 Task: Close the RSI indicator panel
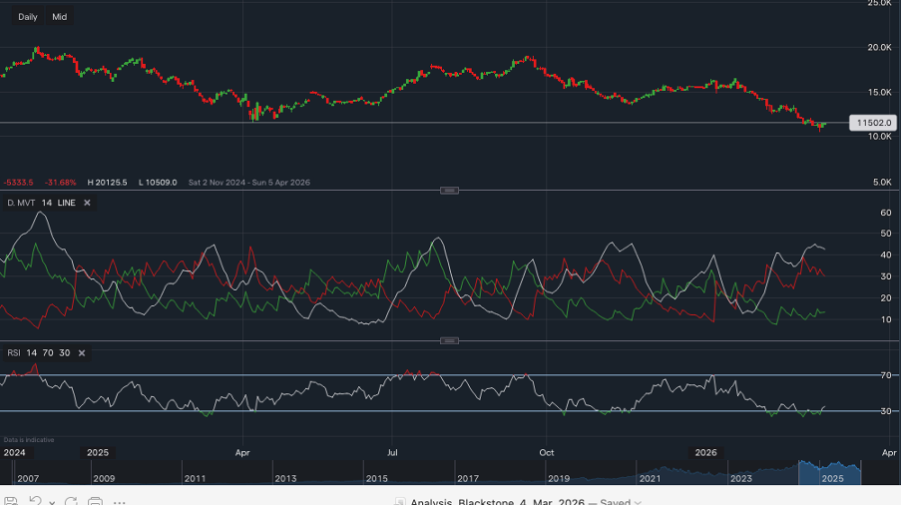[x=82, y=353]
